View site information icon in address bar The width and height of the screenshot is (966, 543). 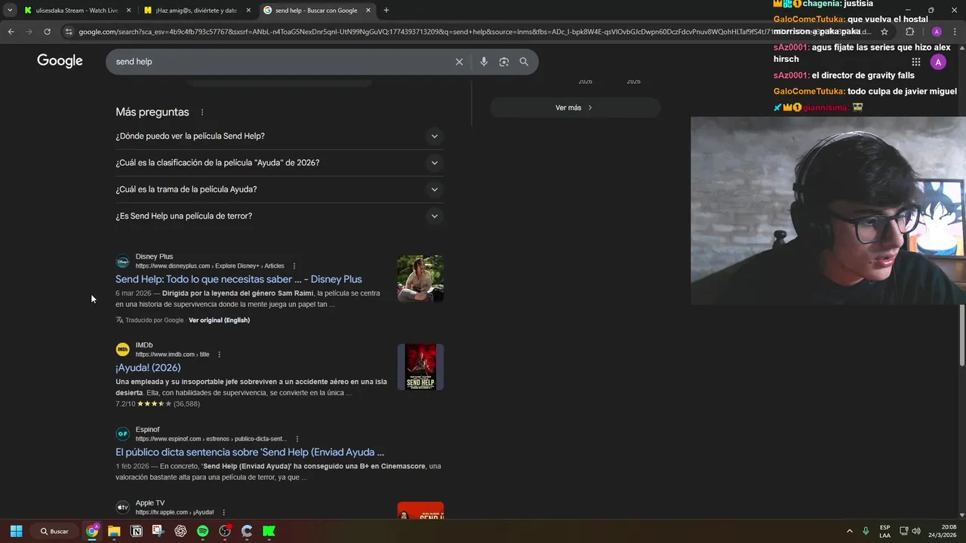point(69,32)
